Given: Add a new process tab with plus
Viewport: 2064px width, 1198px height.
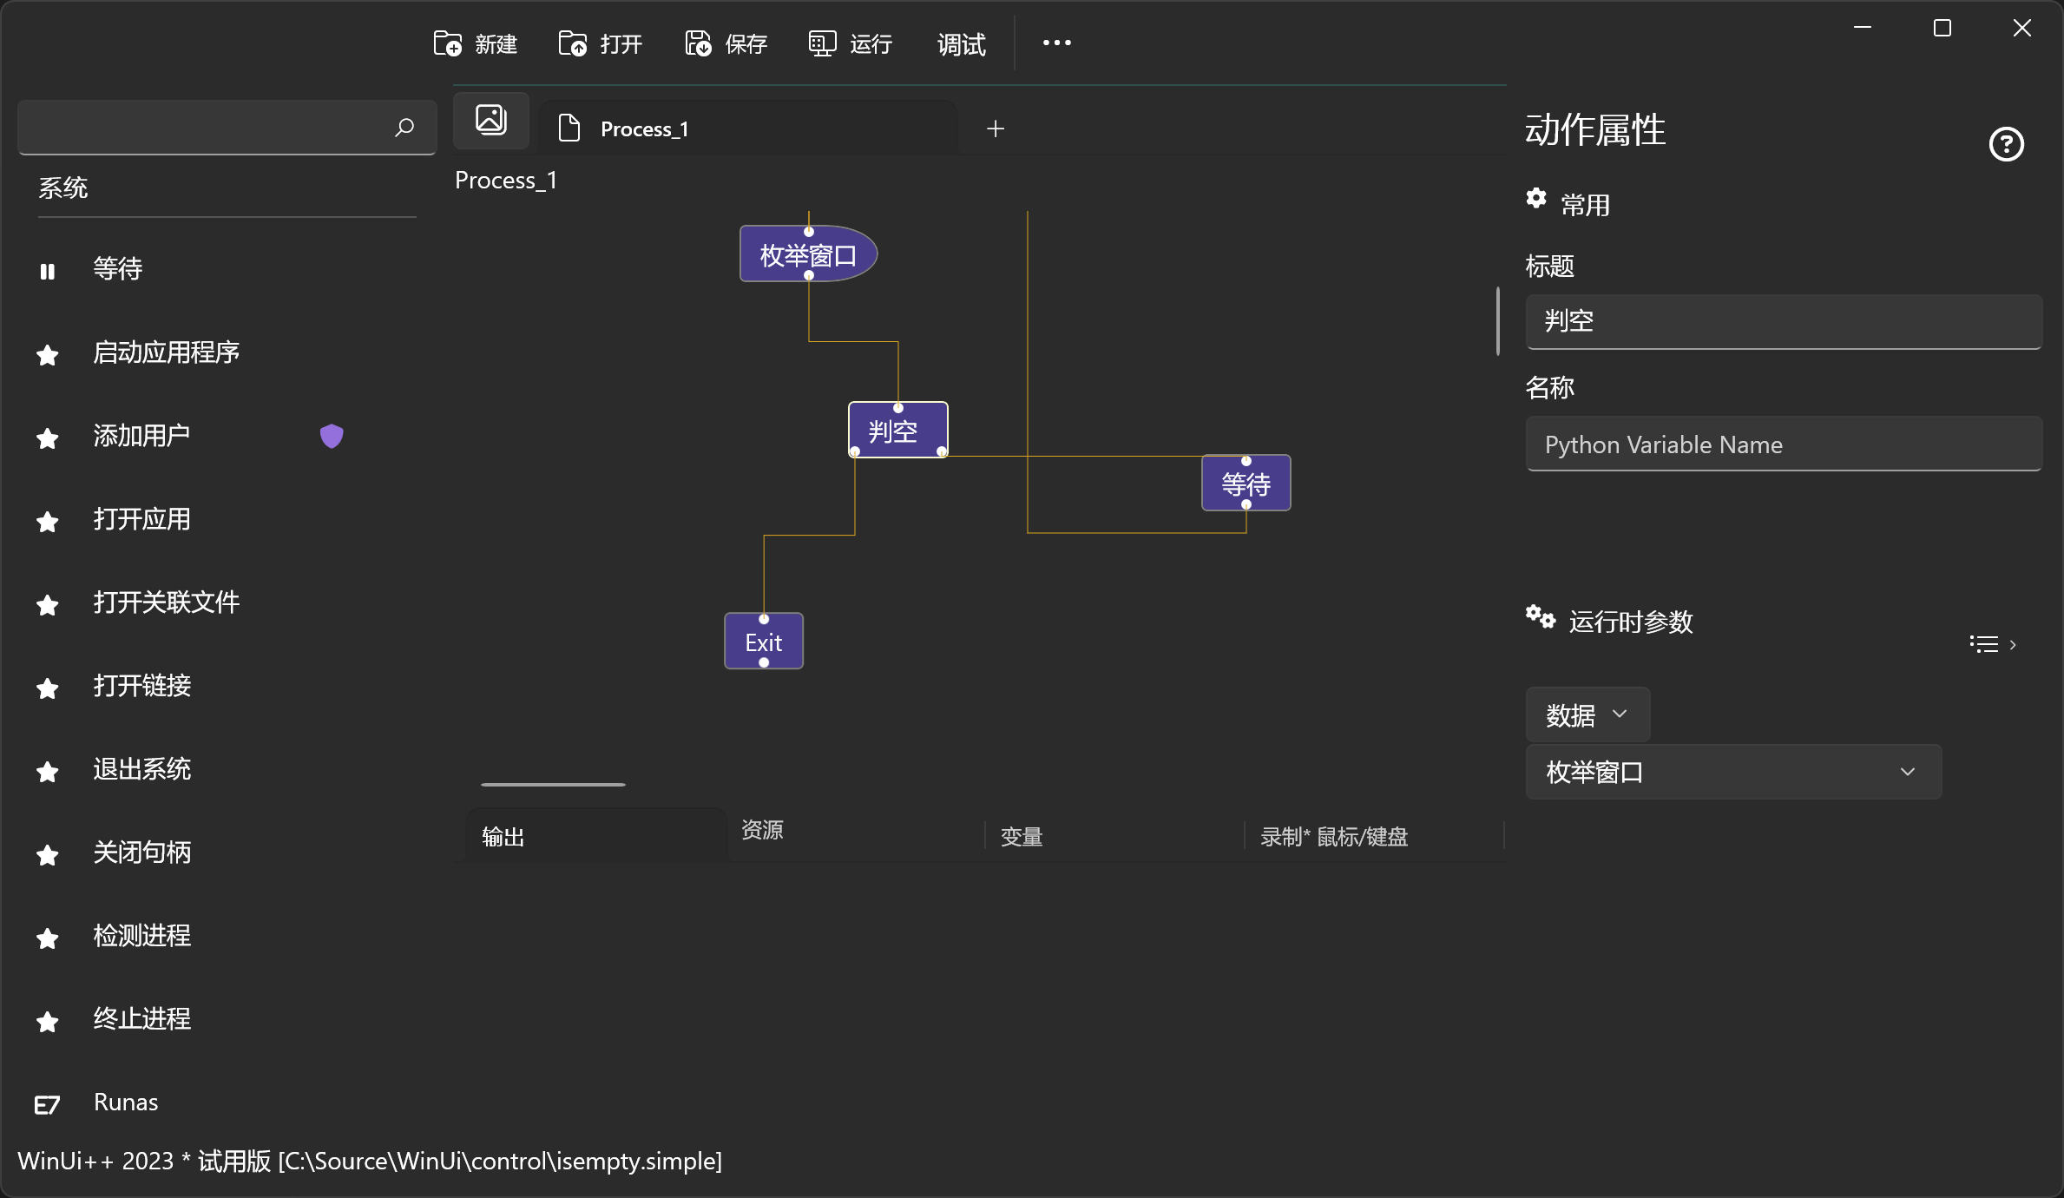Looking at the screenshot, I should click(996, 128).
